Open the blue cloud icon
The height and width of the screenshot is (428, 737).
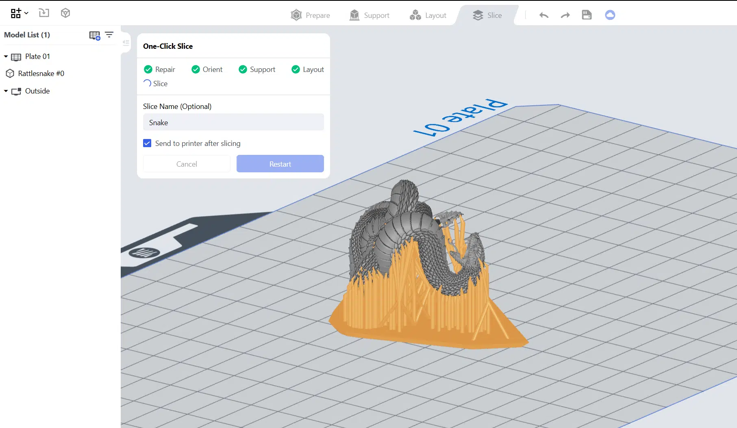coord(610,15)
